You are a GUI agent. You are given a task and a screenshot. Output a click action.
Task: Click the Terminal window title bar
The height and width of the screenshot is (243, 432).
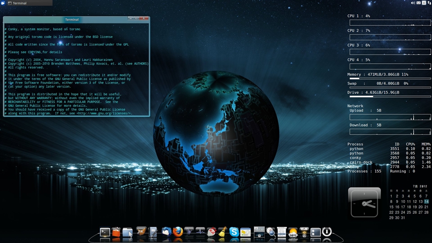pyautogui.click(x=72, y=19)
